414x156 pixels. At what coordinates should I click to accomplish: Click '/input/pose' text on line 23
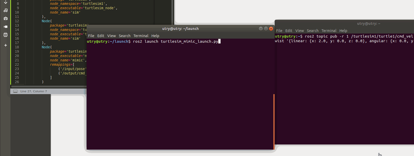tap(73, 69)
